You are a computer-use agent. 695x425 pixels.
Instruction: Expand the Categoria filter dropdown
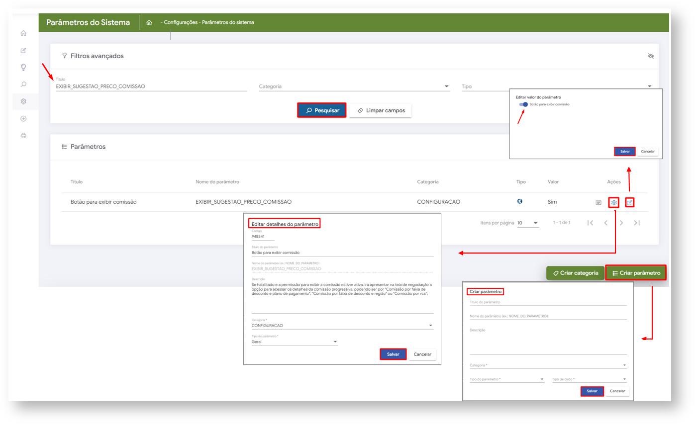[354, 86]
